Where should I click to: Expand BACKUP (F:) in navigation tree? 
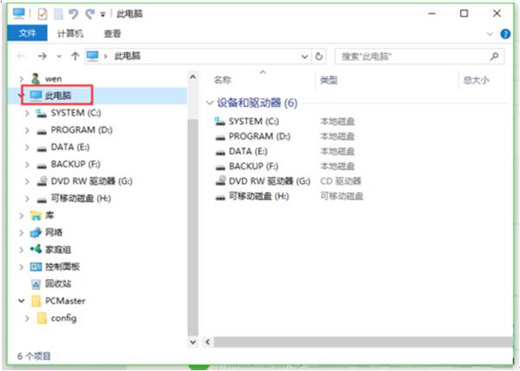point(27,164)
